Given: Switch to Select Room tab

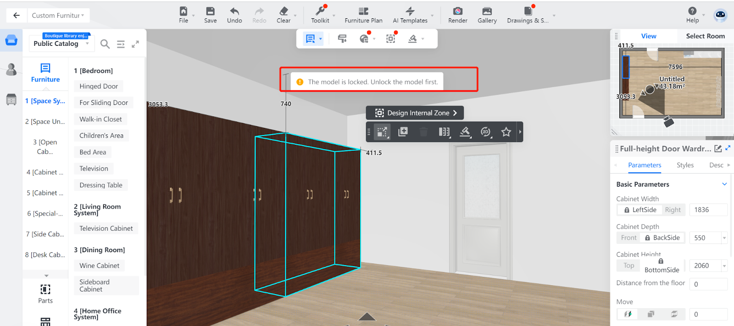Looking at the screenshot, I should 705,36.
